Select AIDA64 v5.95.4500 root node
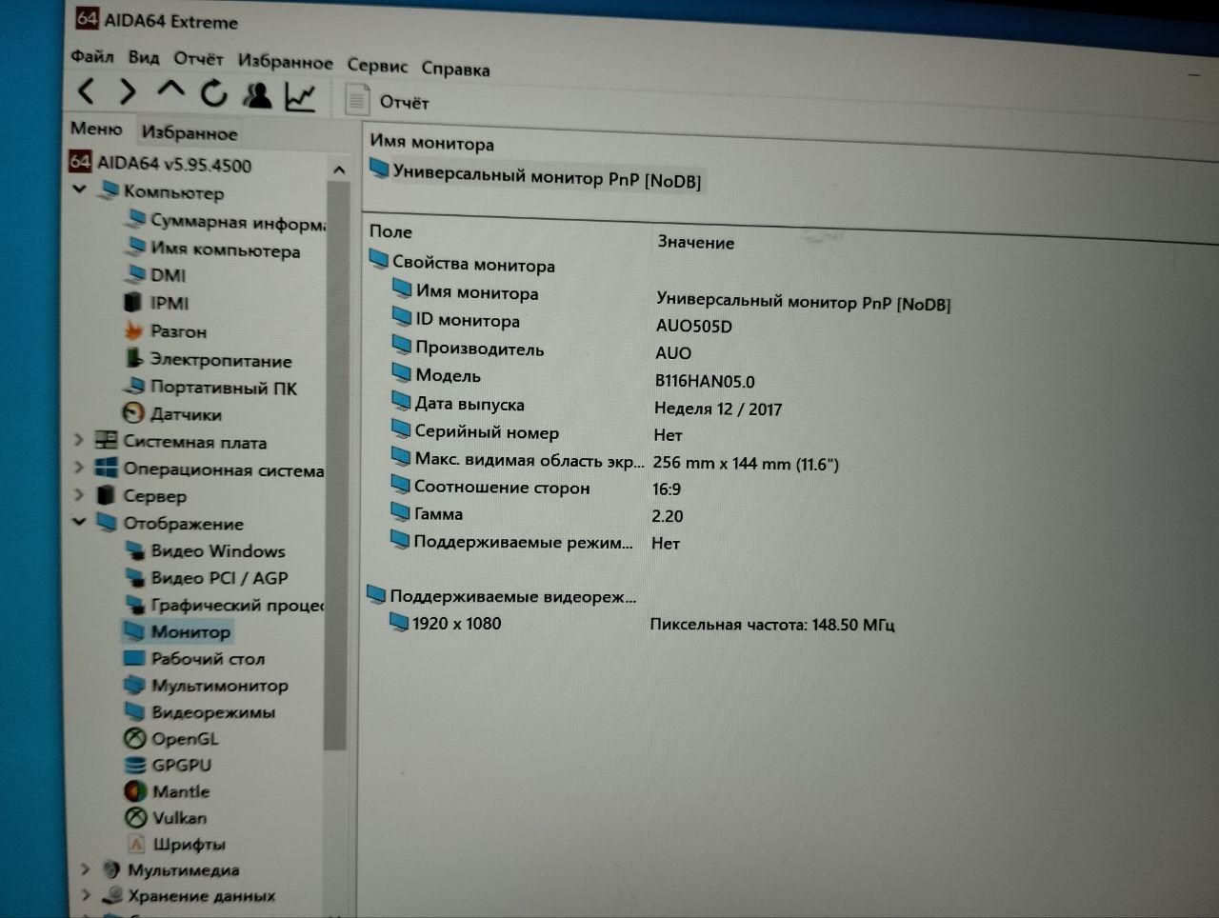 162,164
